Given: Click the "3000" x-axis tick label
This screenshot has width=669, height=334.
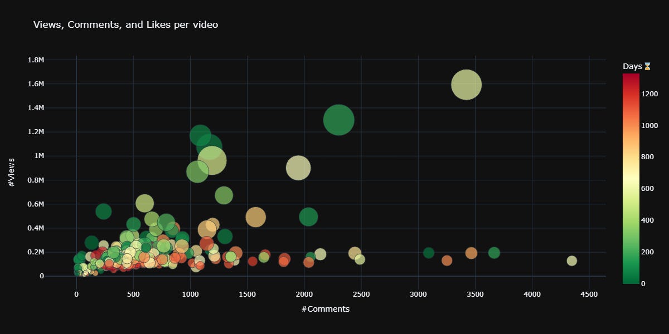Looking at the screenshot, I should [418, 294].
